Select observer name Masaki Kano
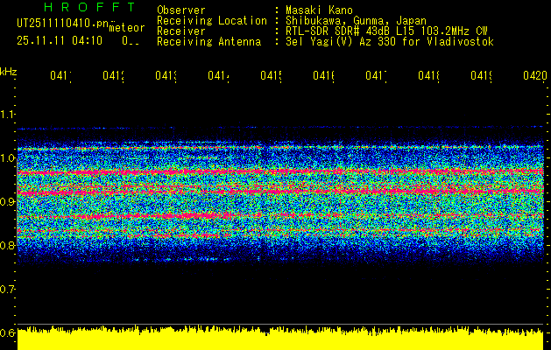The width and height of the screenshot is (551, 350). (x=319, y=10)
